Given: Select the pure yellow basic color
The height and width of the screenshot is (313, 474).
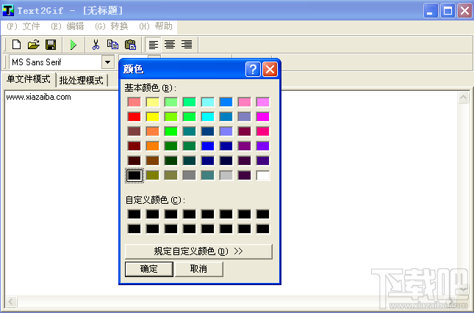Looking at the screenshot, I should [152, 117].
